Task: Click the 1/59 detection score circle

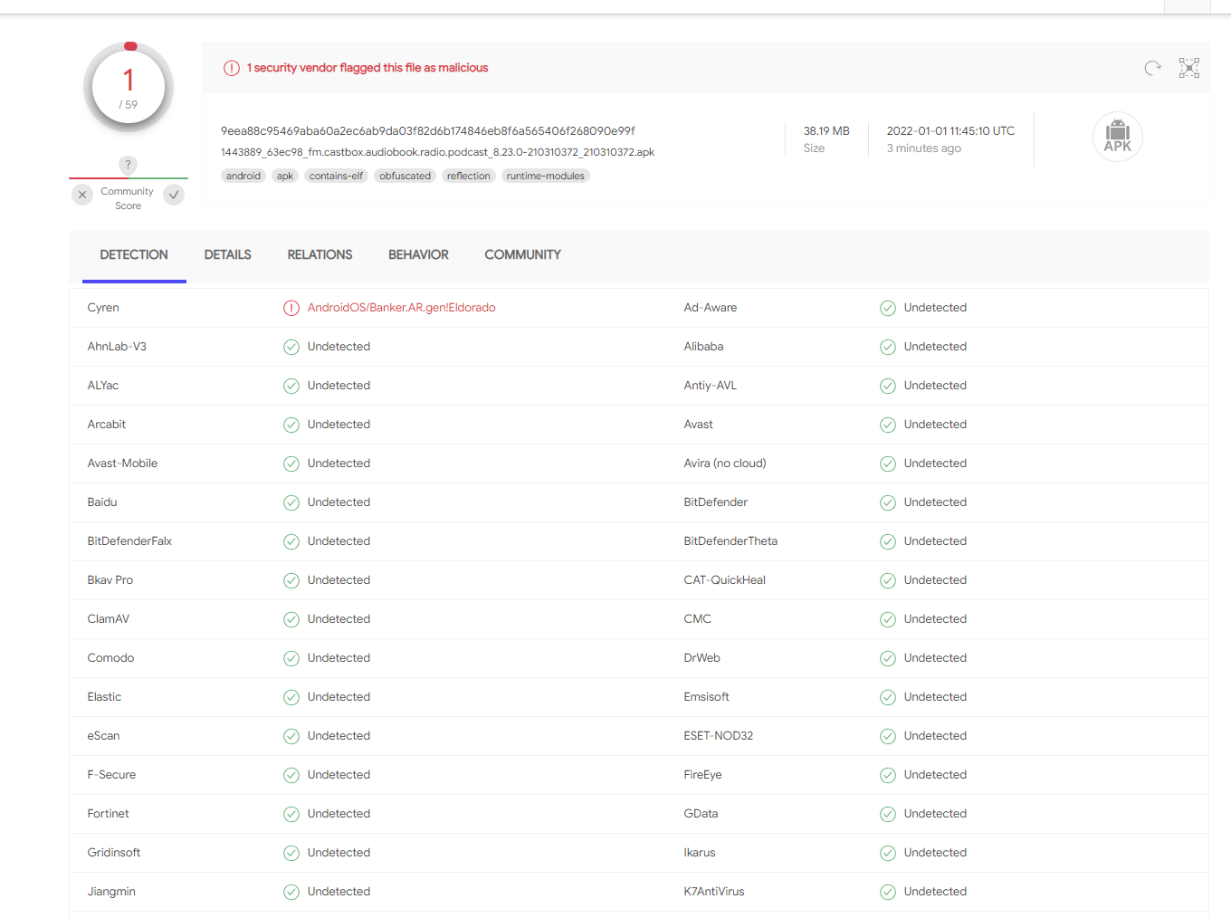Action: pos(128,87)
